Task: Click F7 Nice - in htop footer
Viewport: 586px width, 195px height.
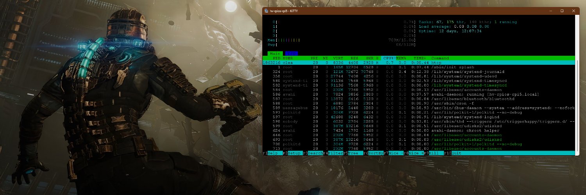Action: 393,153
